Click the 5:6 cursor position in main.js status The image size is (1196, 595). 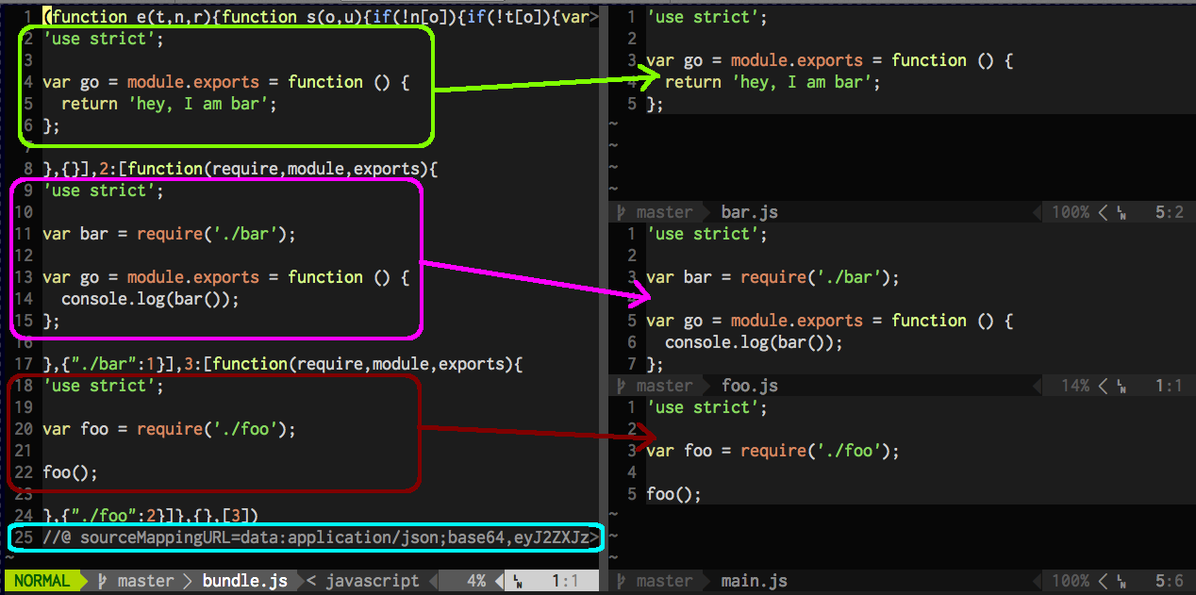[x=1169, y=581]
